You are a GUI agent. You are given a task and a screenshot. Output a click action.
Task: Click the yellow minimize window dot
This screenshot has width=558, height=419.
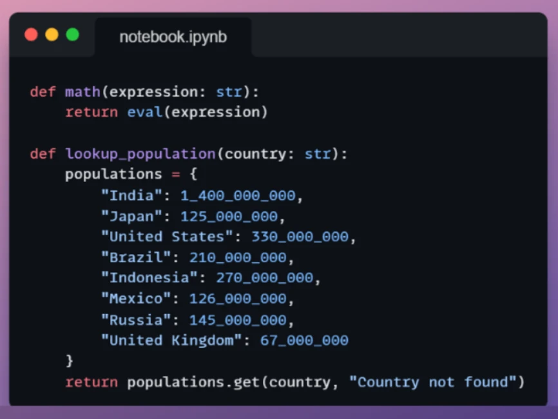pos(52,35)
